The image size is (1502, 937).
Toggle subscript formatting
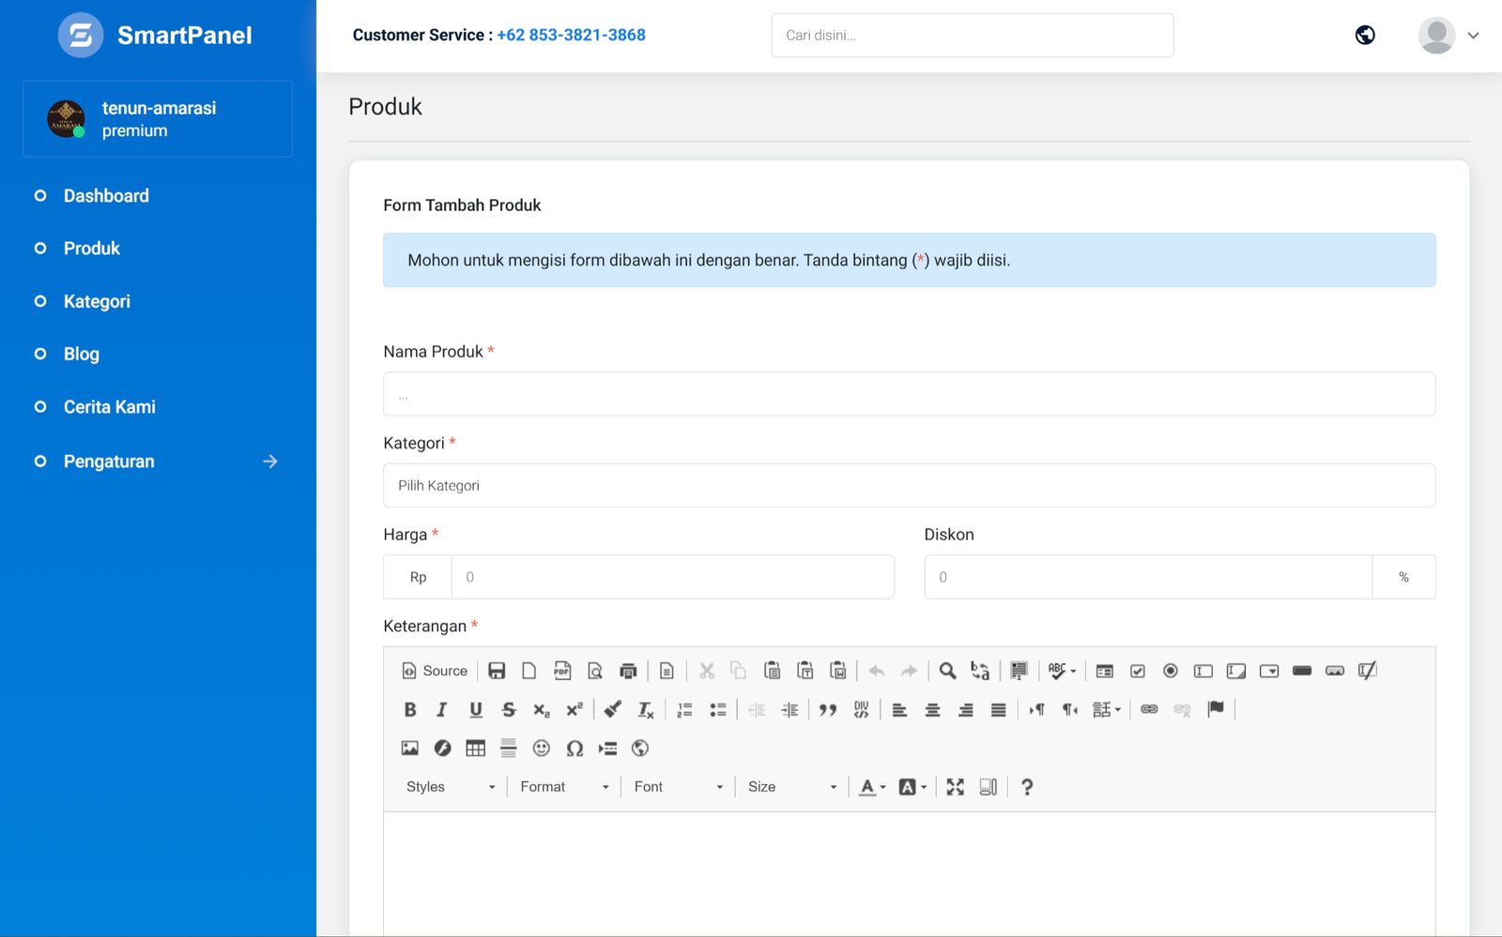coord(542,710)
